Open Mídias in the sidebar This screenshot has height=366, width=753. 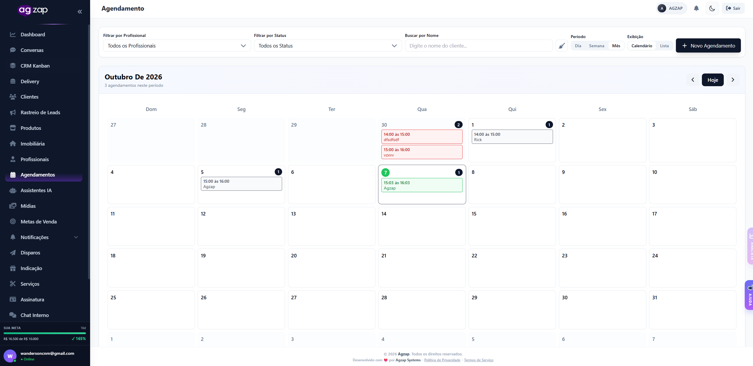click(x=44, y=206)
